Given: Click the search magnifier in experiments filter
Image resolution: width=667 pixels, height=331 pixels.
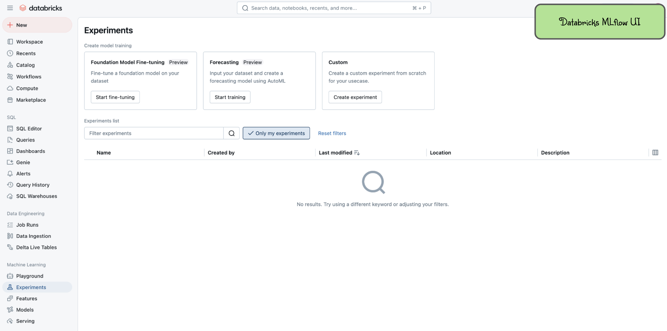Looking at the screenshot, I should pyautogui.click(x=231, y=133).
